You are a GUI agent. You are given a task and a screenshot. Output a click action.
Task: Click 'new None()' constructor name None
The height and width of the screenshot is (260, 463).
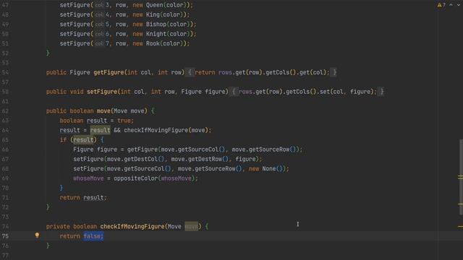click(x=269, y=168)
